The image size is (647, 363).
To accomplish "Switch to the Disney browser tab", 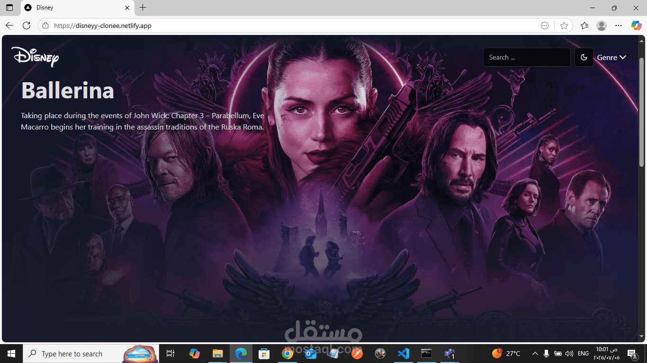I will 77,8.
